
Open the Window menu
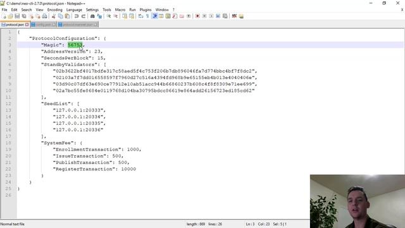pyautogui.click(x=162, y=9)
